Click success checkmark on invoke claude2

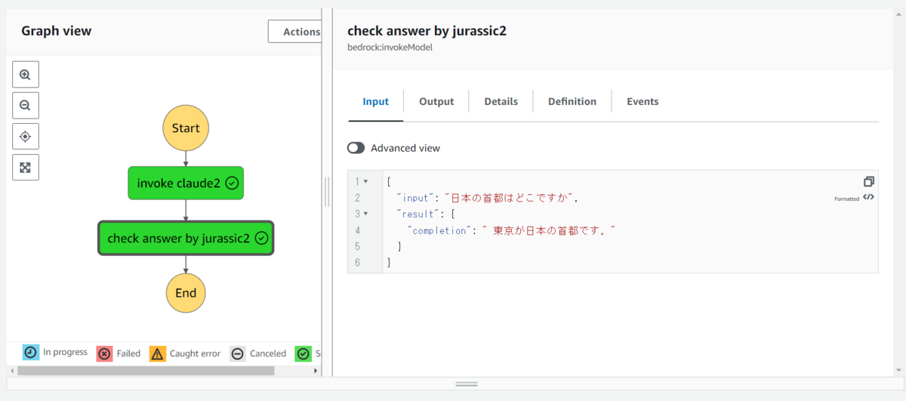[x=233, y=183]
